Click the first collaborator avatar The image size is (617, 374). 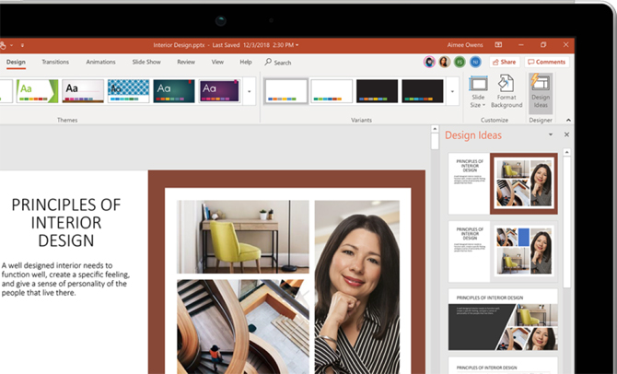(429, 62)
